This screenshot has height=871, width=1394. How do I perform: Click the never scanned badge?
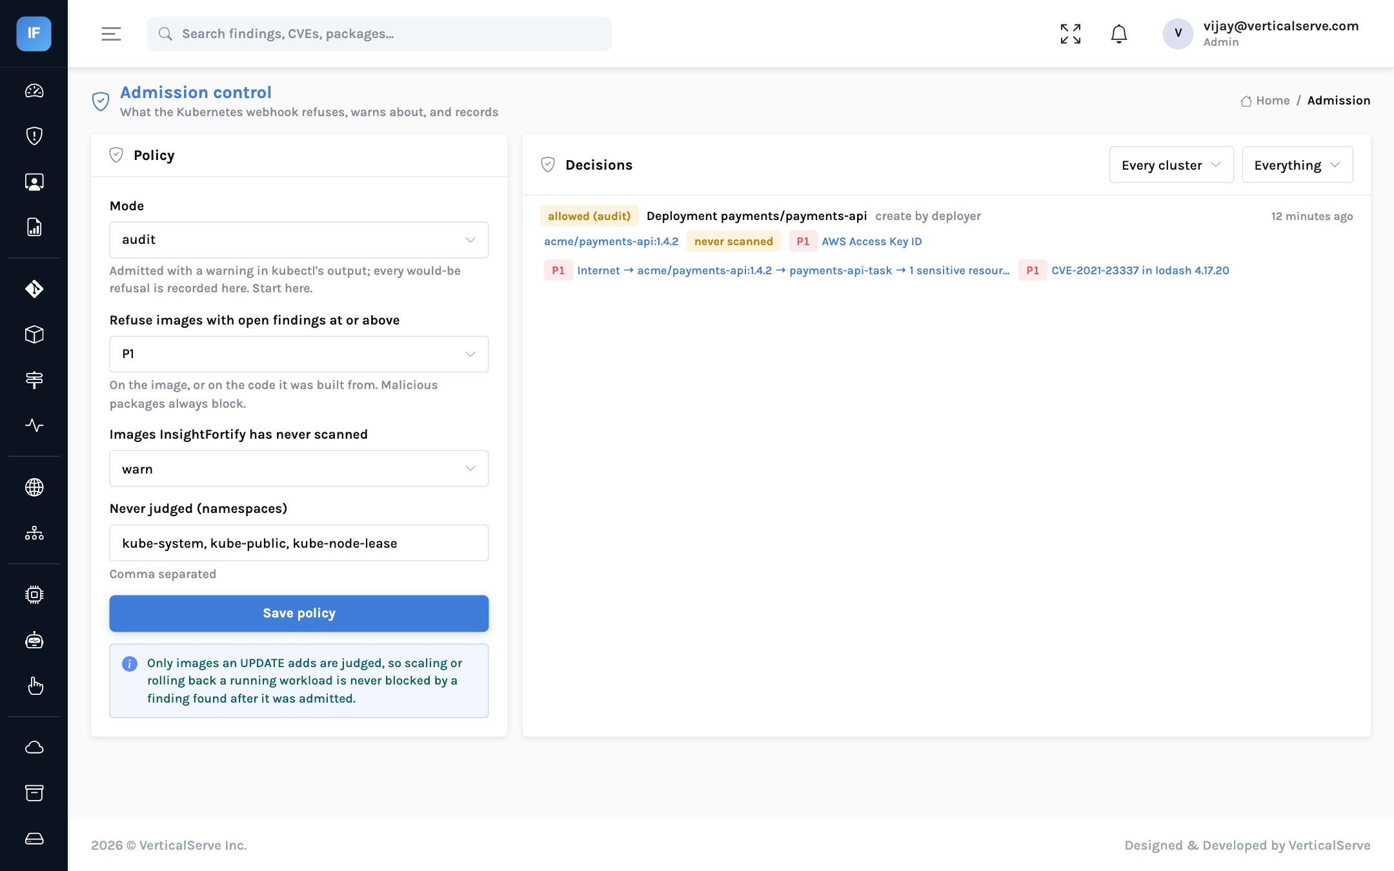(734, 241)
